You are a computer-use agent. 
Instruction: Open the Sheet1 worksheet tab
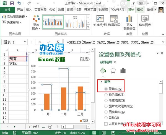pos(34,126)
